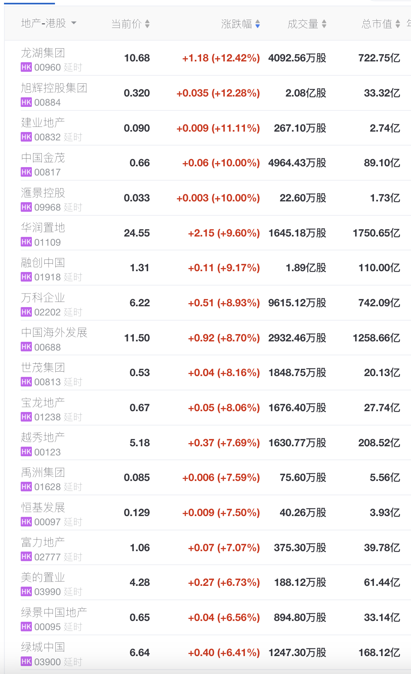This screenshot has width=411, height=674.
Task: Click the HK badge next to 00688
Action: point(26,347)
